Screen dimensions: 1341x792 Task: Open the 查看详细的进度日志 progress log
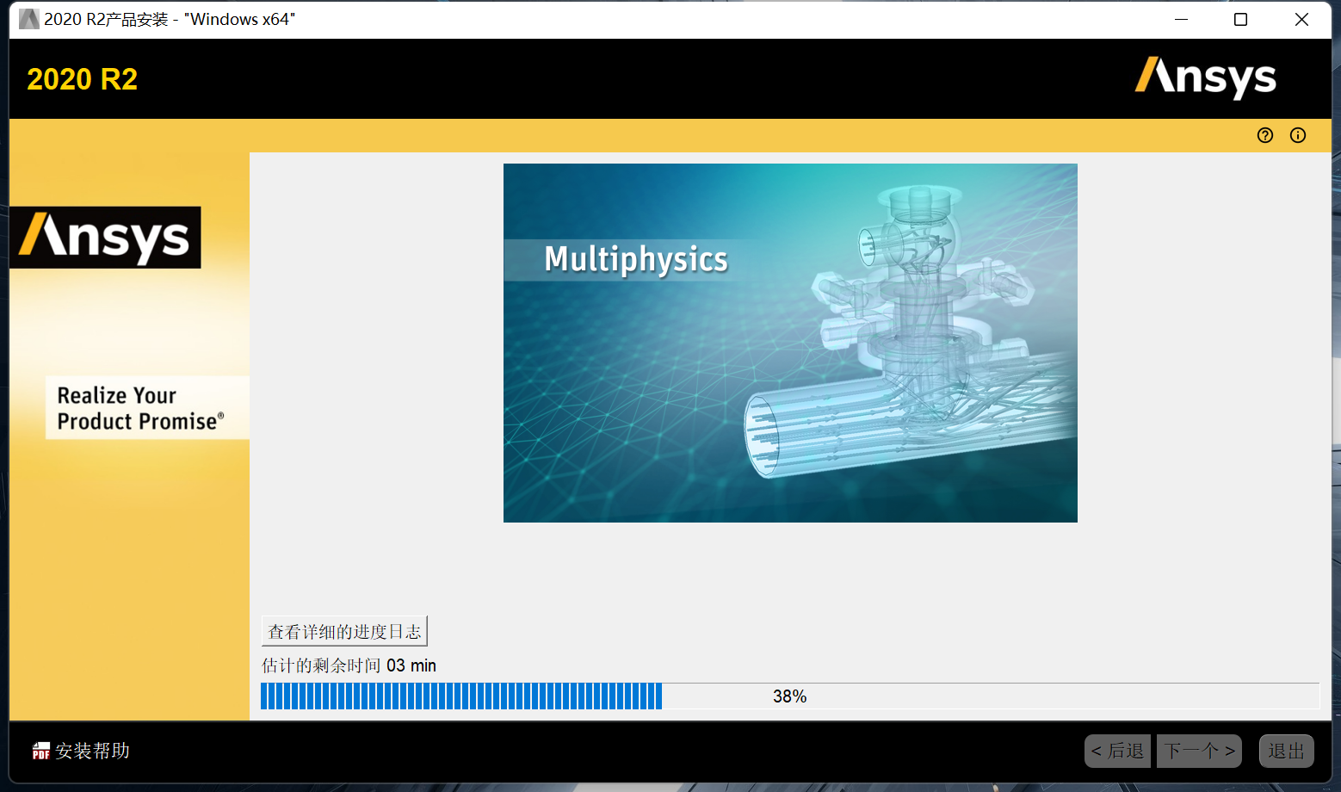pos(344,630)
